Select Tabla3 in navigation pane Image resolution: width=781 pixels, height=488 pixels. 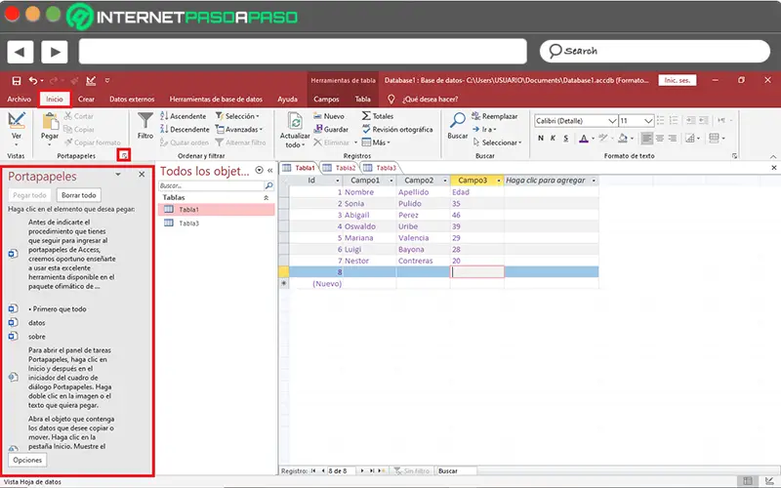point(216,224)
